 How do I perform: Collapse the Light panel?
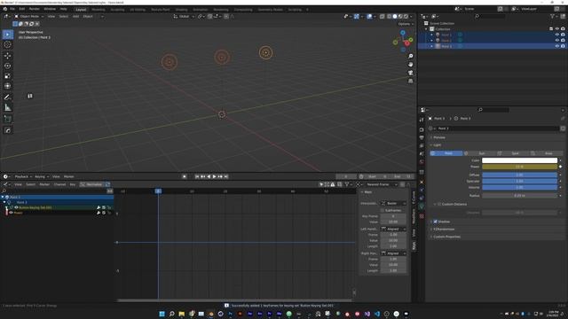coord(437,145)
